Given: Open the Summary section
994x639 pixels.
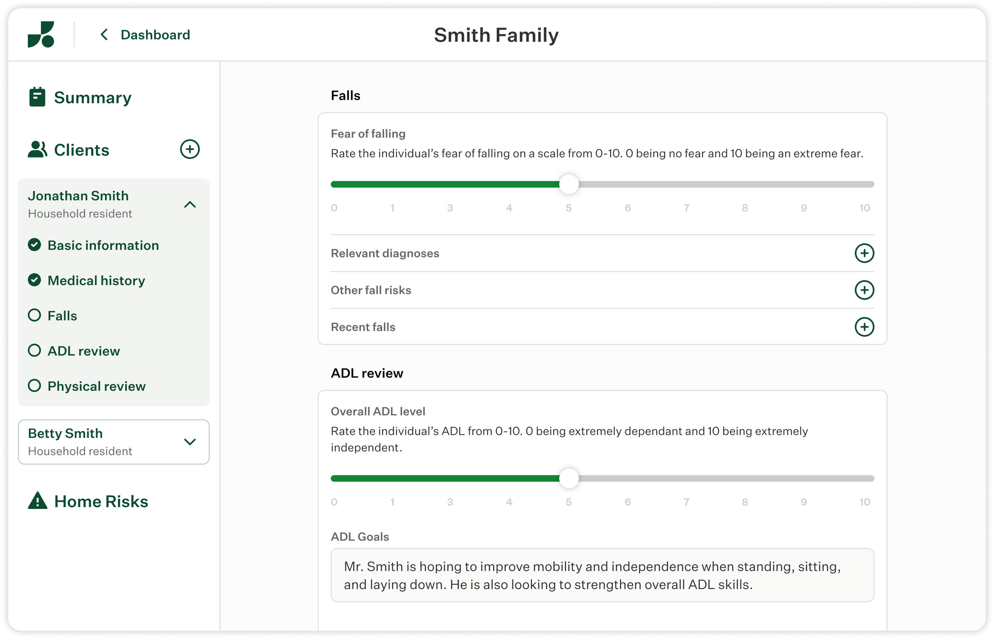Looking at the screenshot, I should (92, 97).
